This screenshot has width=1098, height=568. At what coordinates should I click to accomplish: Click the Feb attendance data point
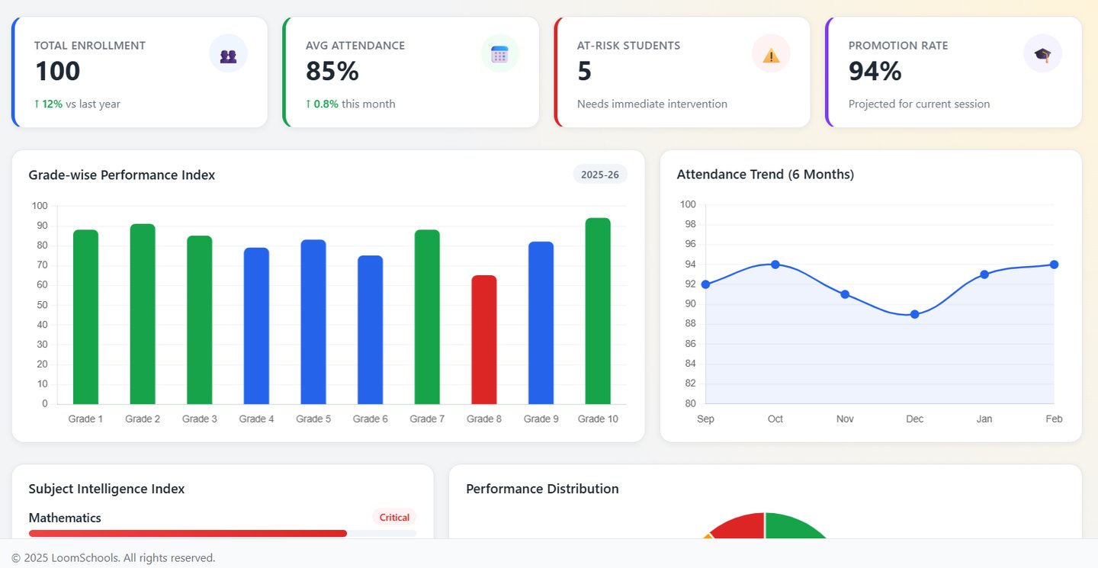coord(1054,265)
